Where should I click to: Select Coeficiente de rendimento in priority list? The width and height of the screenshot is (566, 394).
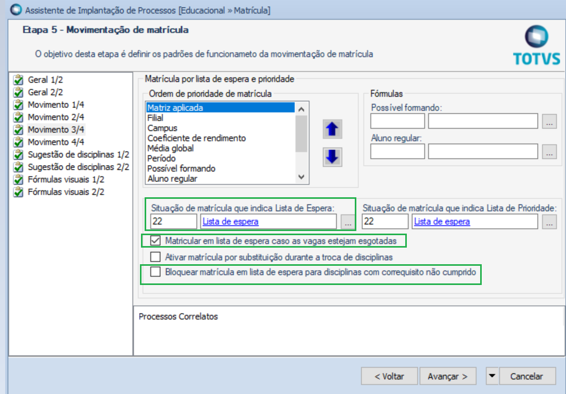tap(220, 138)
